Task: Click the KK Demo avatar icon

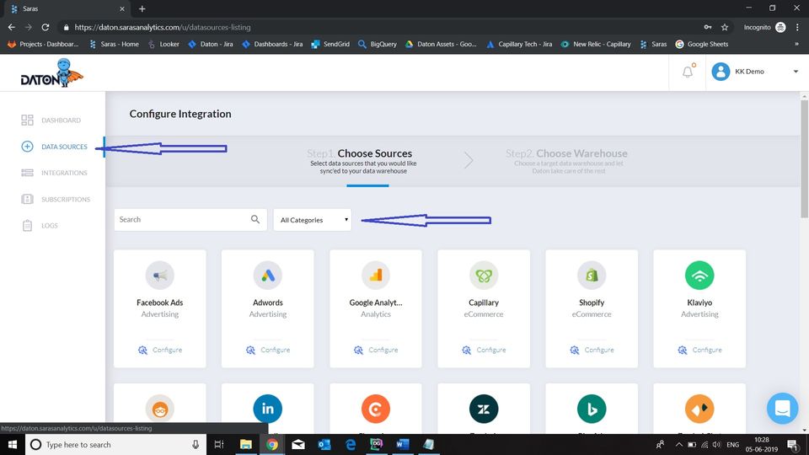Action: click(x=721, y=72)
